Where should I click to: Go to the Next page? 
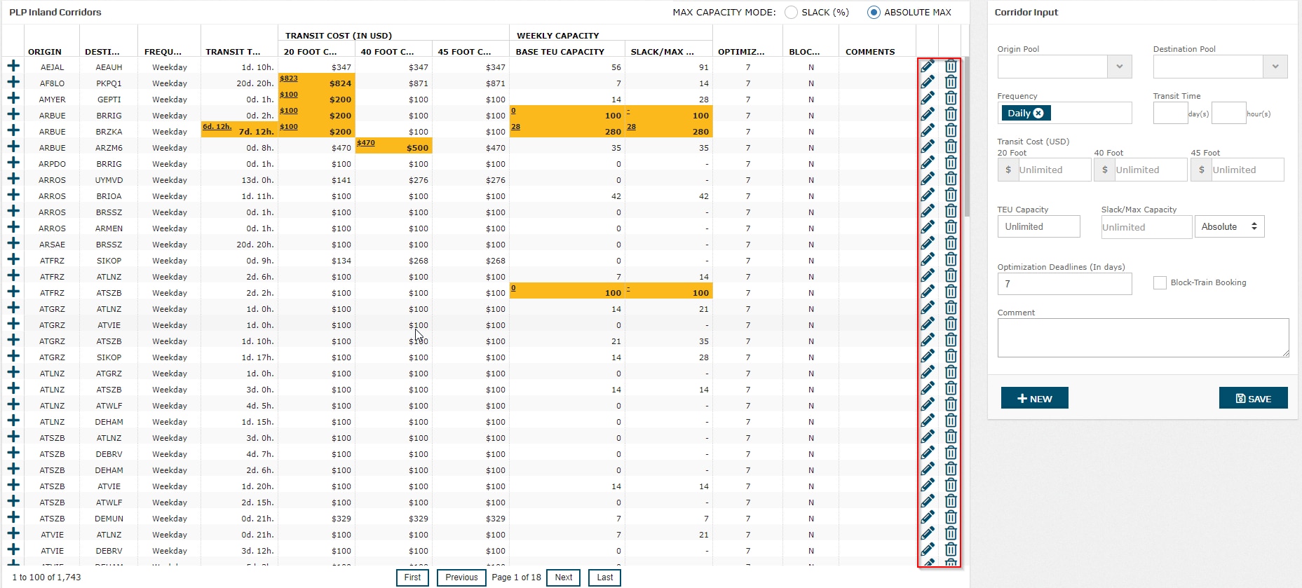coord(564,577)
